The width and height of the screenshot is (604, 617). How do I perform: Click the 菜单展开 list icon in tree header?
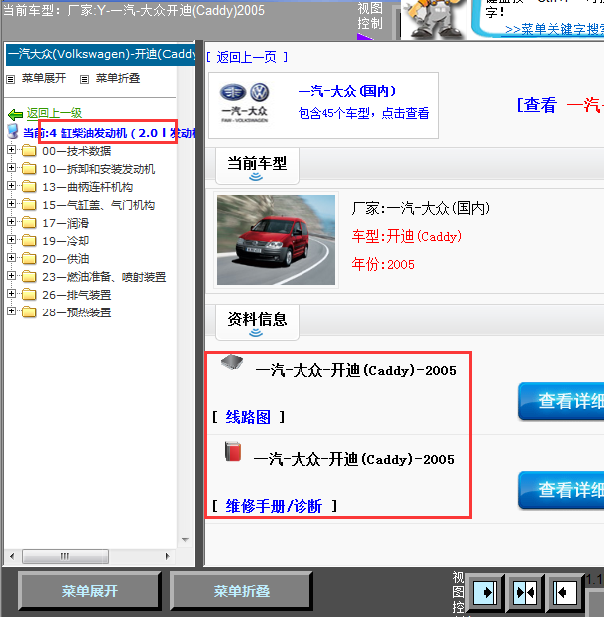click(11, 79)
